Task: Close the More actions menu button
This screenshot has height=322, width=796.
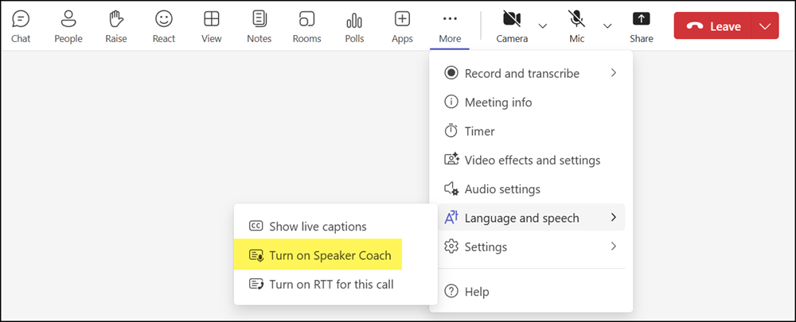Action: [450, 27]
